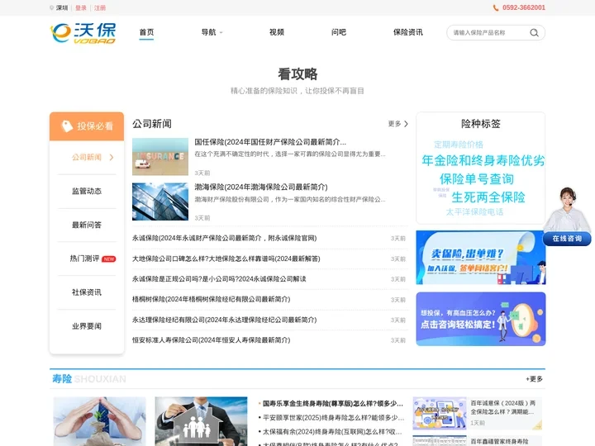This screenshot has width=595, height=446.
Task: Open the 在线咨询 customer service avatar
Action: tap(567, 210)
